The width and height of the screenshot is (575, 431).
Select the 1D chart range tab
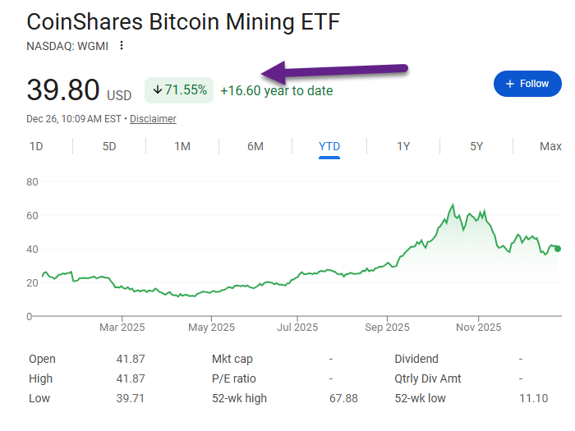tap(36, 147)
